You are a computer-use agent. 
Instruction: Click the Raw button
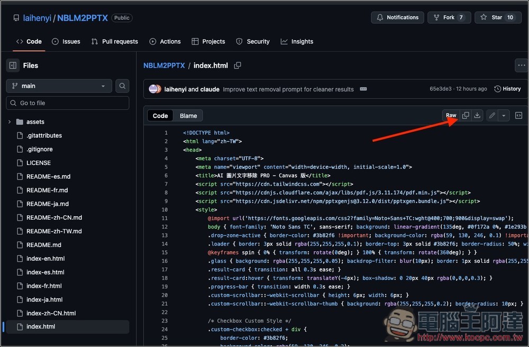(x=451, y=115)
